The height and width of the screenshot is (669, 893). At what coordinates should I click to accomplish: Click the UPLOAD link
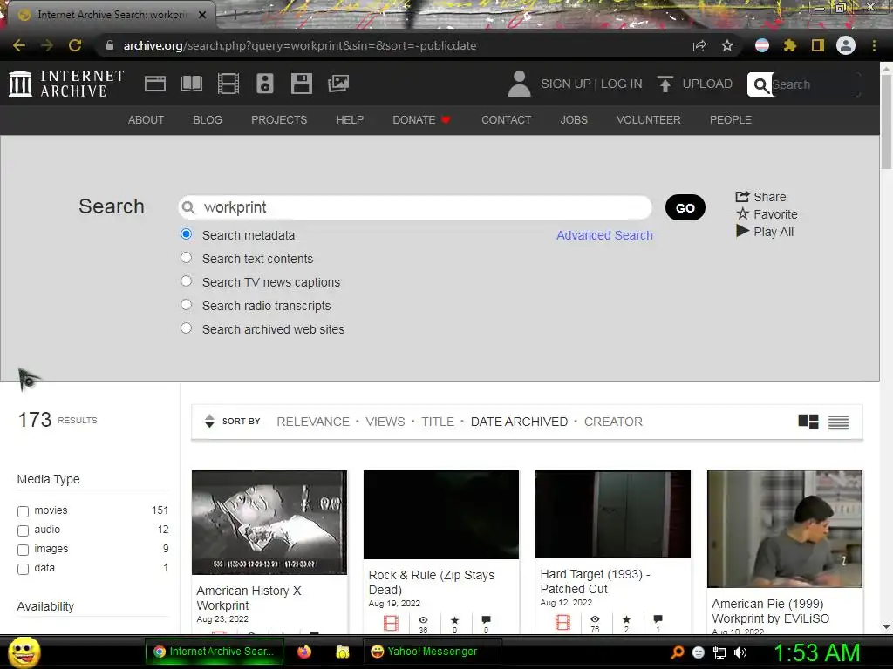click(x=706, y=84)
